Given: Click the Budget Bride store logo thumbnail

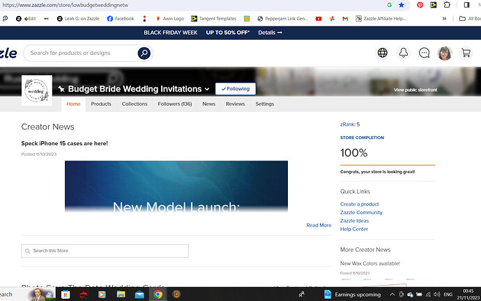Looking at the screenshot, I should click(37, 90).
